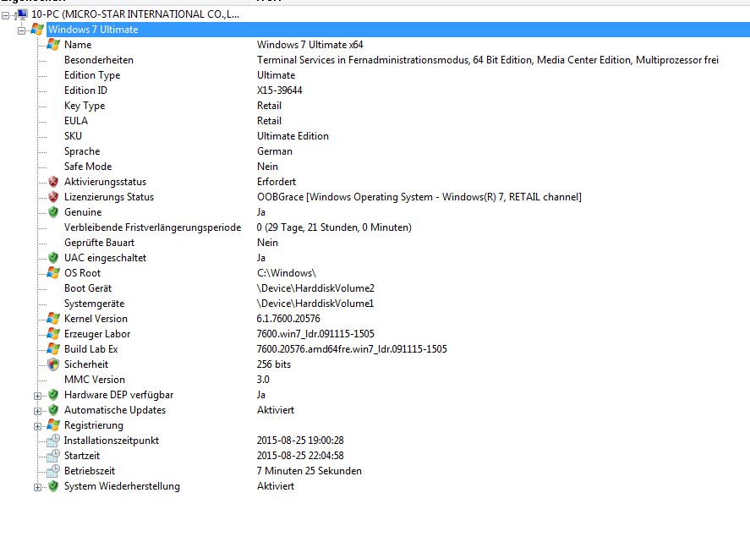Viewport: 750px width, 542px height.
Task: Click the computer icon next to 10-PC
Action: tap(21, 15)
